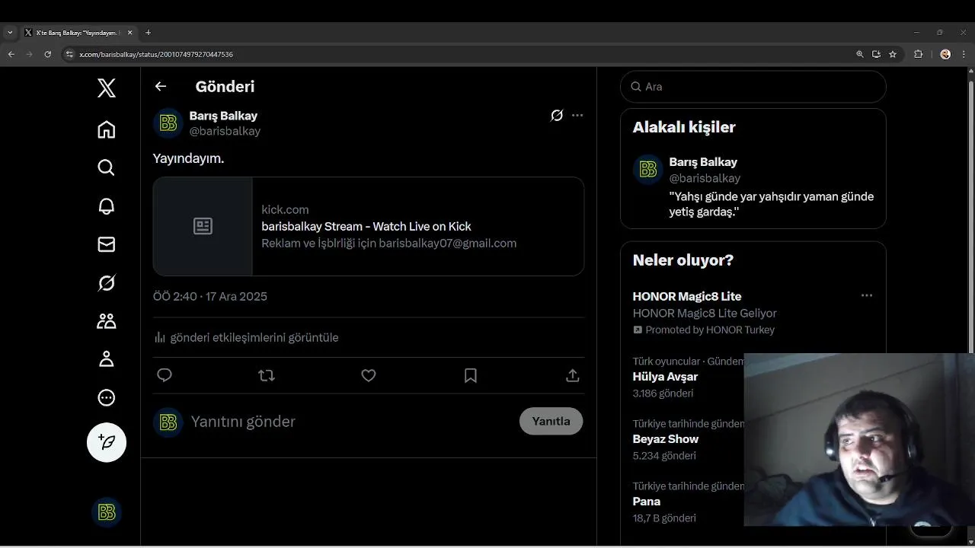The width and height of the screenshot is (975, 548).
Task: Bookmark this page with the star
Action: 893,54
